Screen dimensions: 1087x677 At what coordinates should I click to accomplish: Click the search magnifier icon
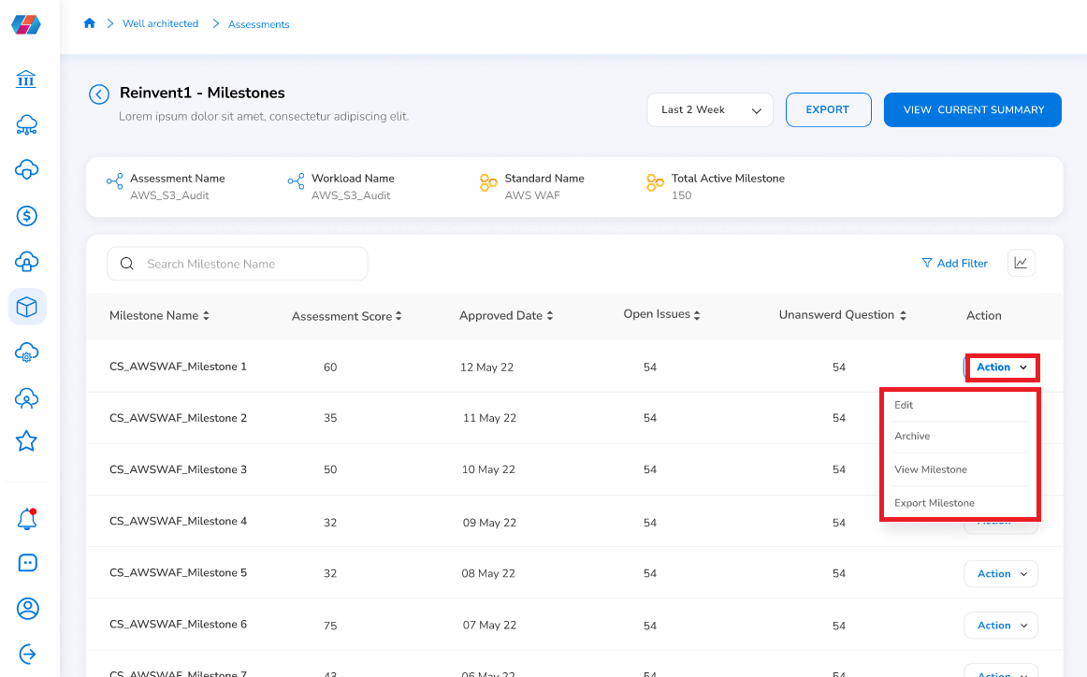[127, 264]
